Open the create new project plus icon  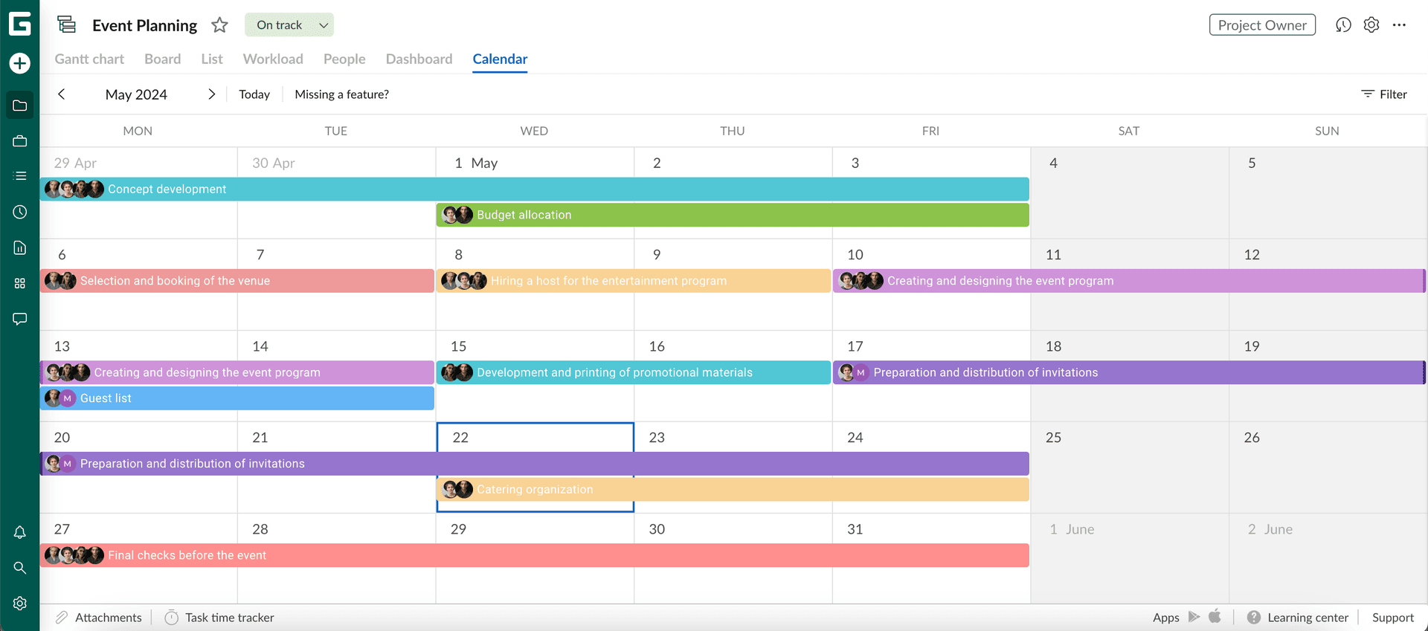click(19, 63)
